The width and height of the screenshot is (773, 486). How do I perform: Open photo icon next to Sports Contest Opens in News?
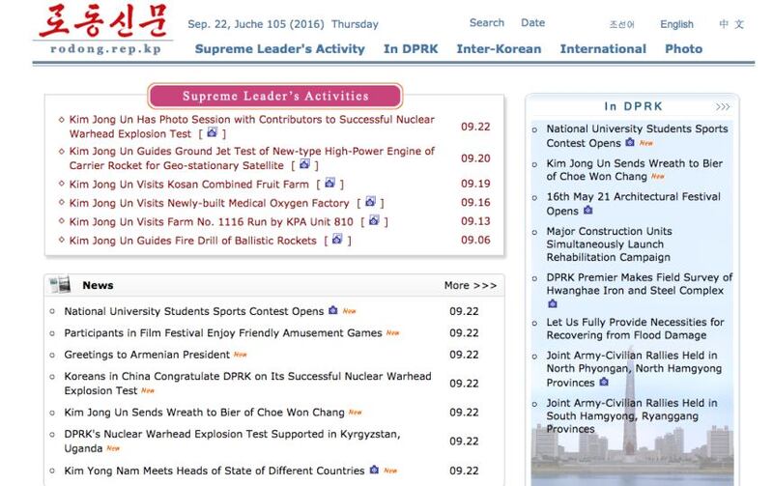pyautogui.click(x=333, y=310)
